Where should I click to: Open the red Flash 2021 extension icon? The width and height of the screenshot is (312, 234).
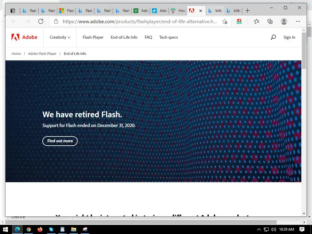coord(239,22)
